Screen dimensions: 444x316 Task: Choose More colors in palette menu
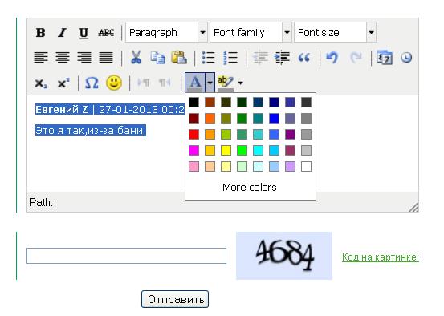(x=250, y=188)
